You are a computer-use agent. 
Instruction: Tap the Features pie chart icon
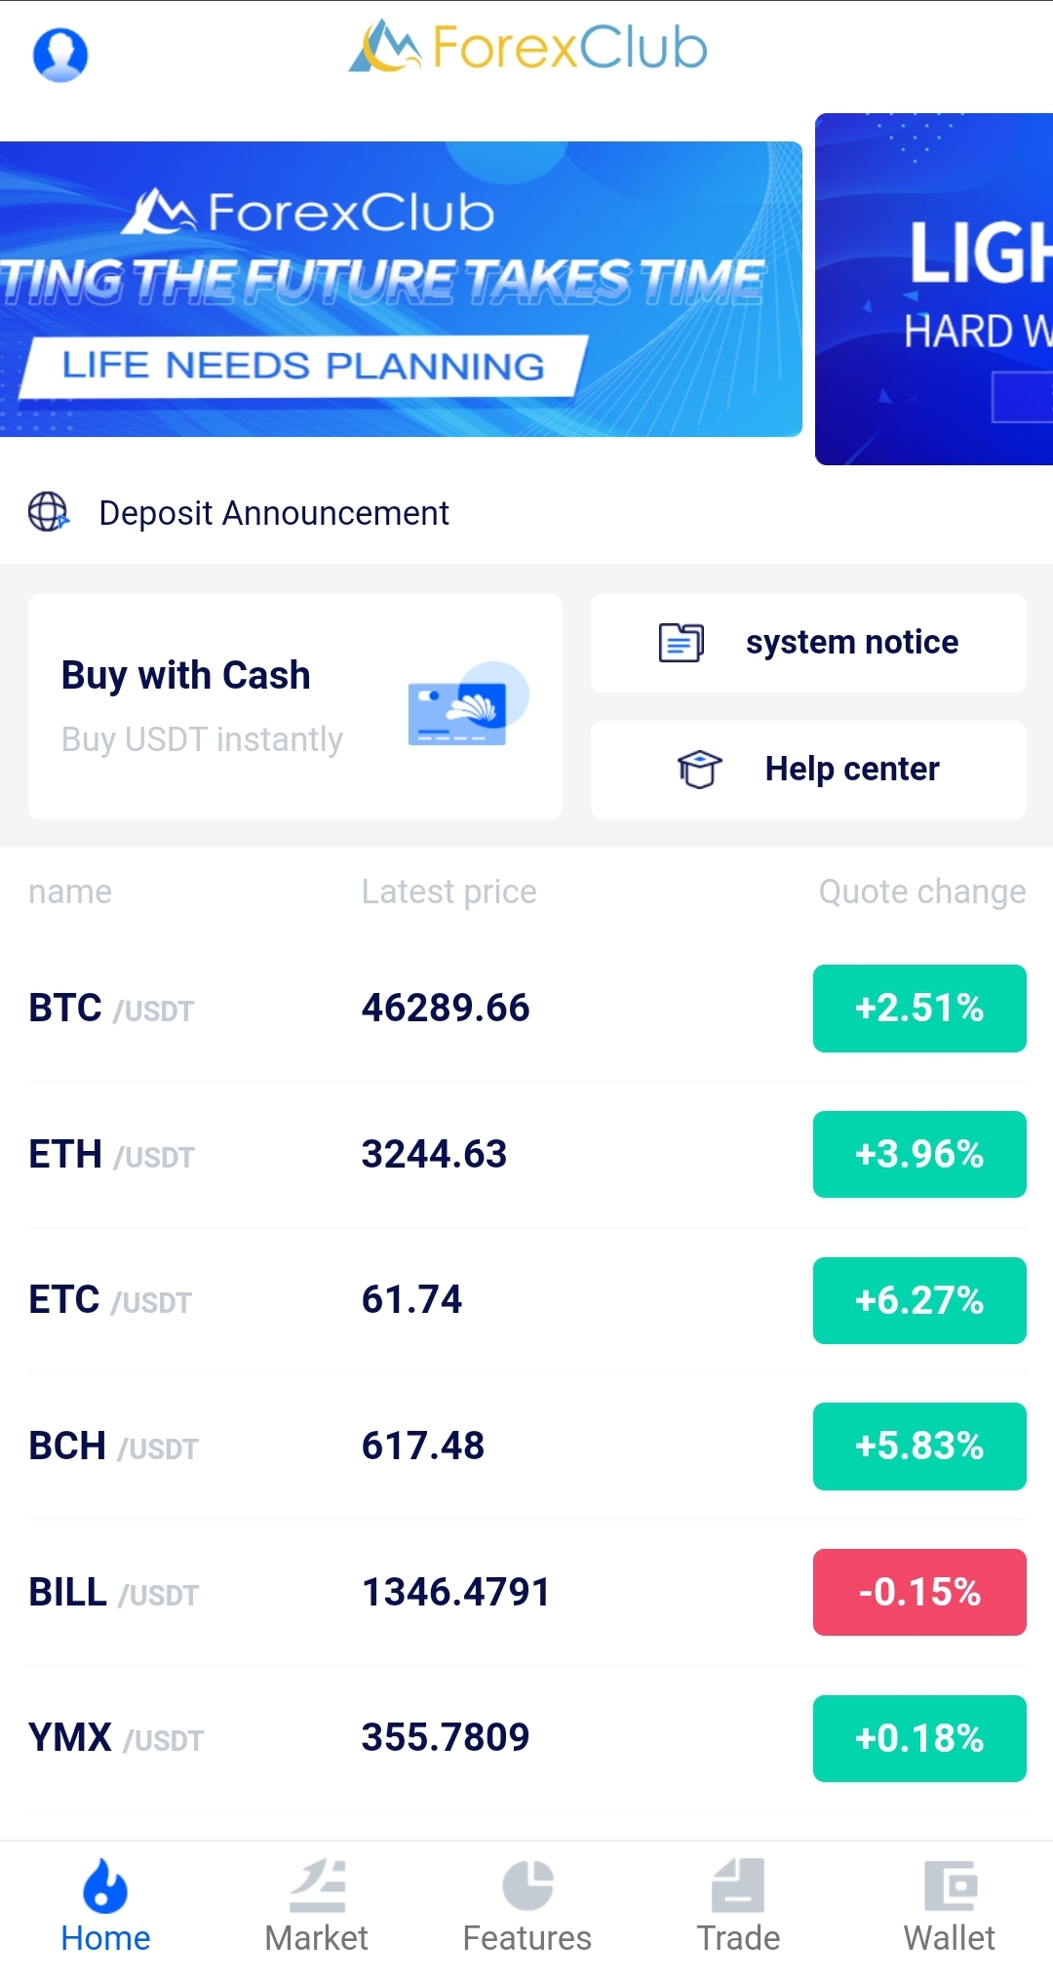(x=527, y=1884)
